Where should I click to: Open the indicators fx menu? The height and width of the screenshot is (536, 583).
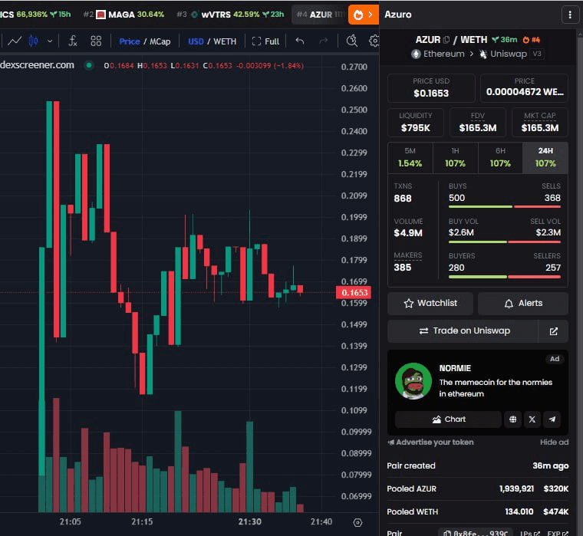pyautogui.click(x=73, y=41)
